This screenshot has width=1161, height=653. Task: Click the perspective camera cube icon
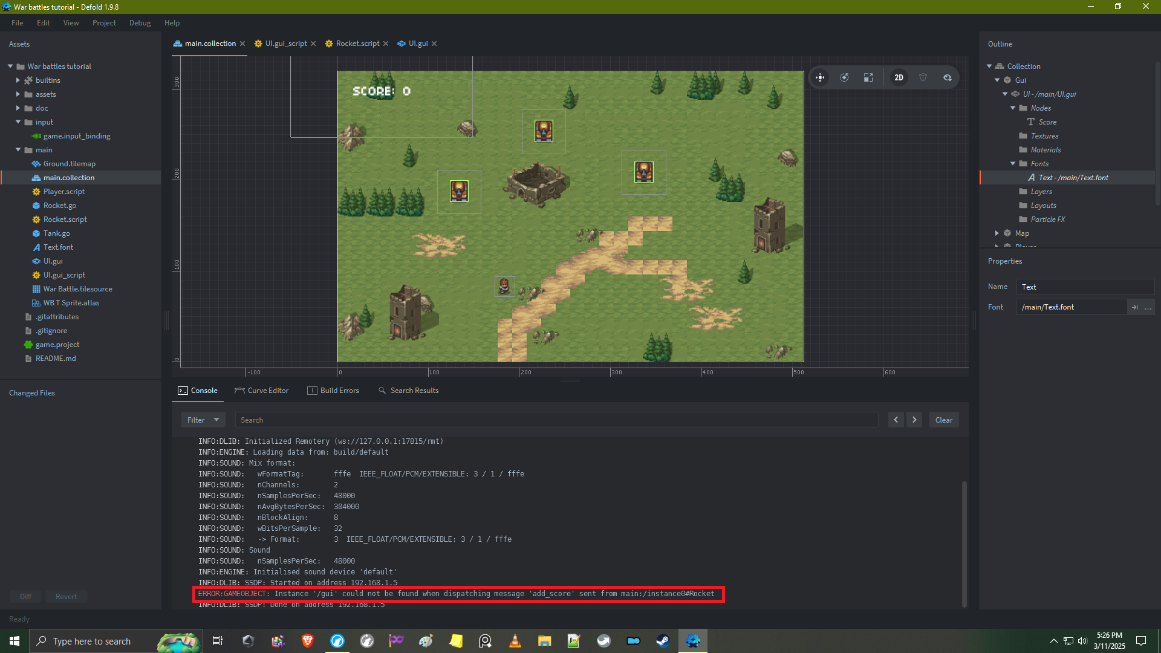[x=923, y=77]
